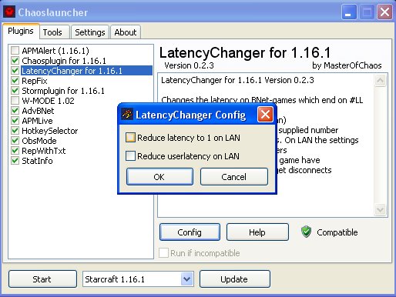Switch to the Plugins tab
This screenshot has height=297, width=396.
click(x=21, y=31)
